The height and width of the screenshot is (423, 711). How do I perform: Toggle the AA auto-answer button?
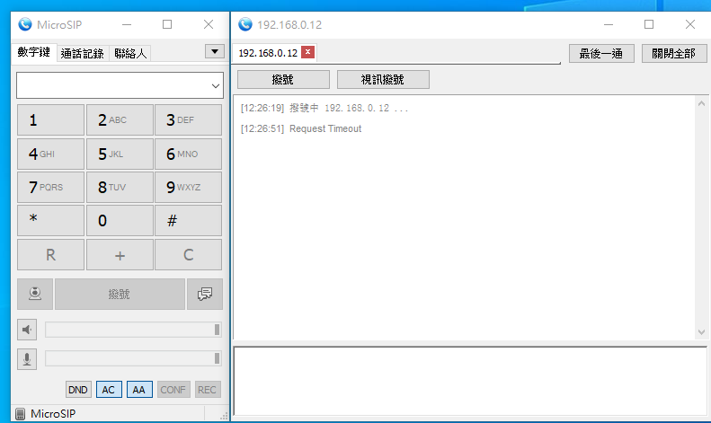click(x=139, y=390)
